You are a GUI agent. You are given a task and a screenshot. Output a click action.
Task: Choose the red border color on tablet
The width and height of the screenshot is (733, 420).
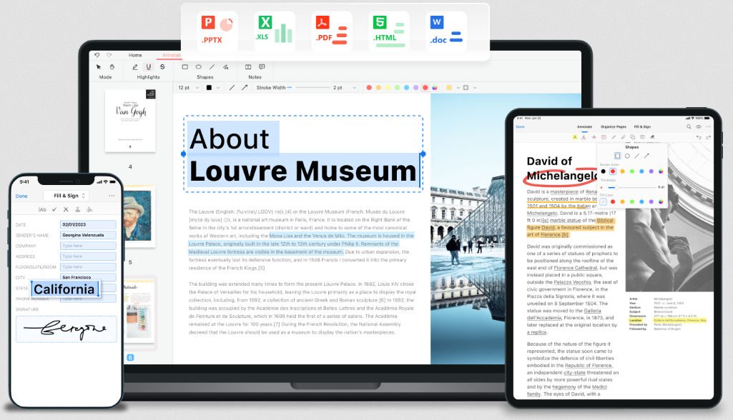612,171
